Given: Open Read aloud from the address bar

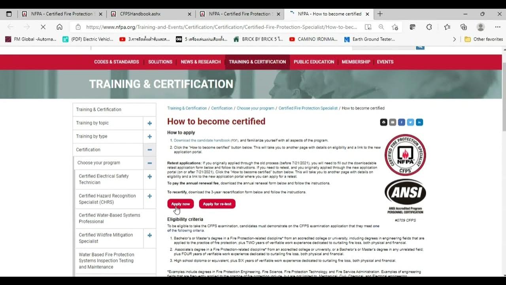Looking at the screenshot, I should coord(368,27).
